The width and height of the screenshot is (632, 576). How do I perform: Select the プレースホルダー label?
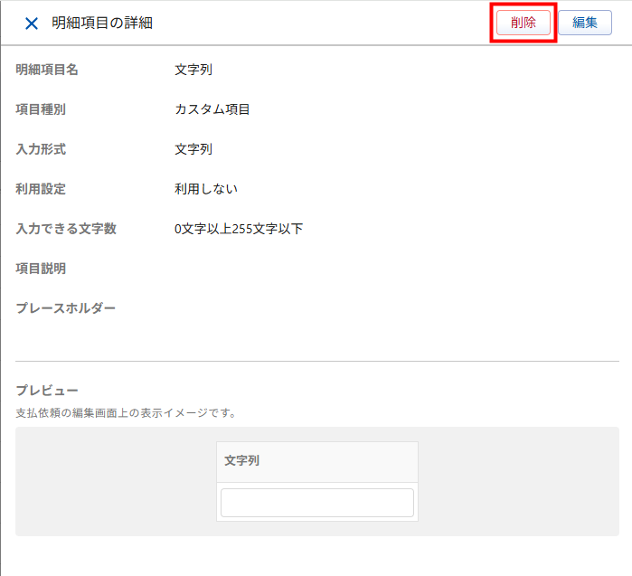(x=66, y=308)
